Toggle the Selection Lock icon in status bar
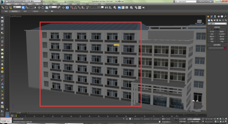 coord(127,119)
